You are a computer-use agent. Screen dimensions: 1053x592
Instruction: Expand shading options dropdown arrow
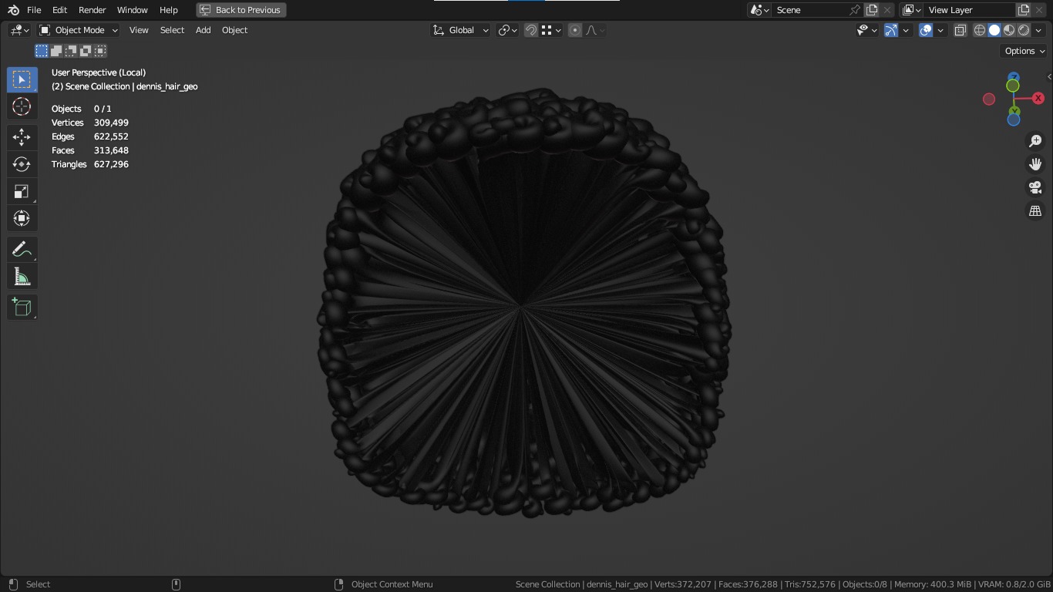click(x=1039, y=30)
